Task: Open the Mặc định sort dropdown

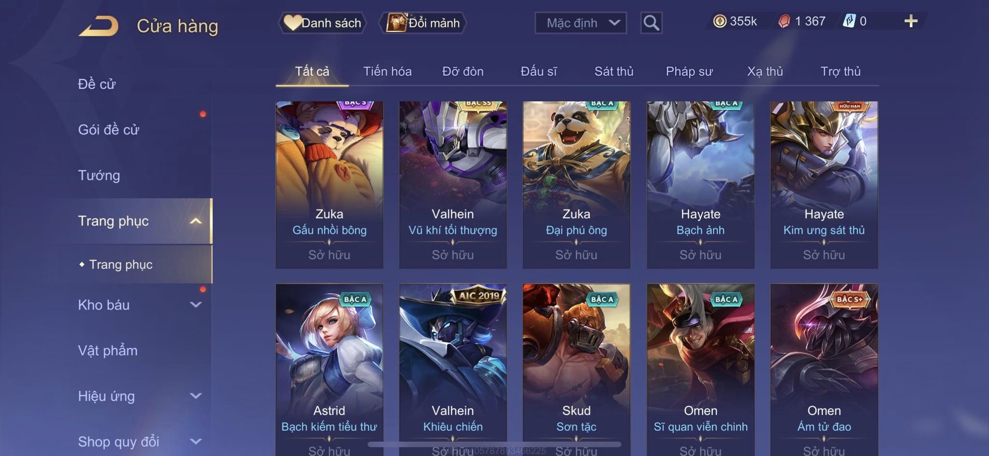Action: 580,23
